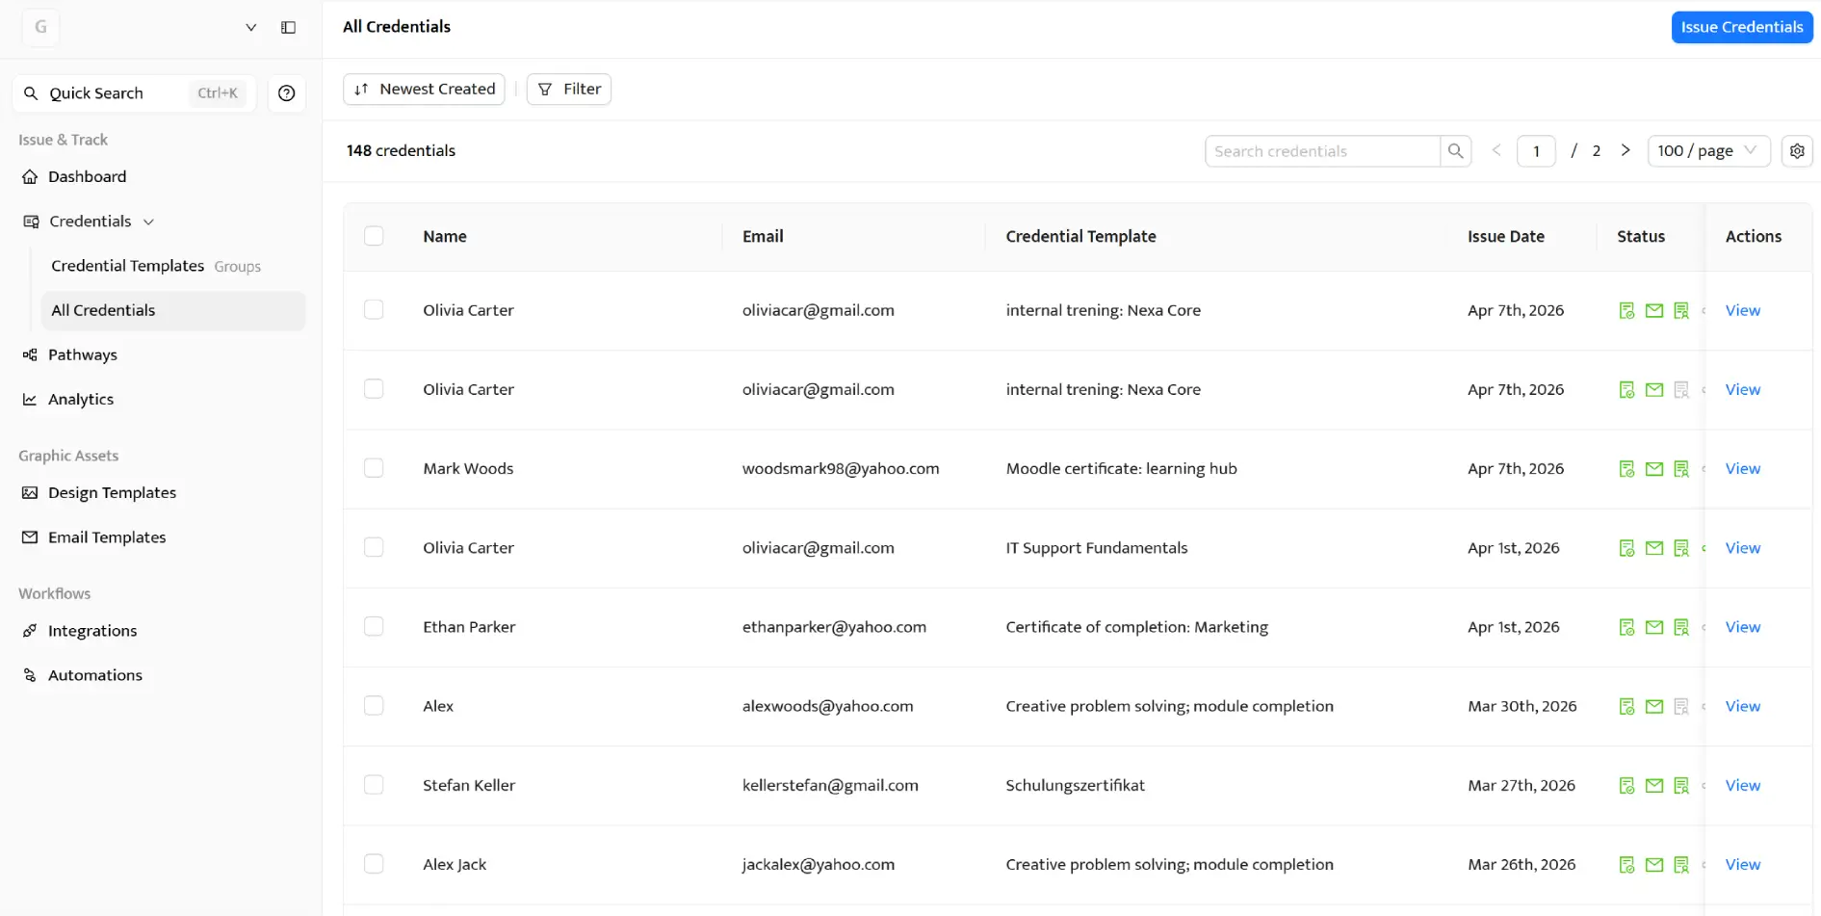
Task: Go to next page arrow
Action: coord(1626,150)
